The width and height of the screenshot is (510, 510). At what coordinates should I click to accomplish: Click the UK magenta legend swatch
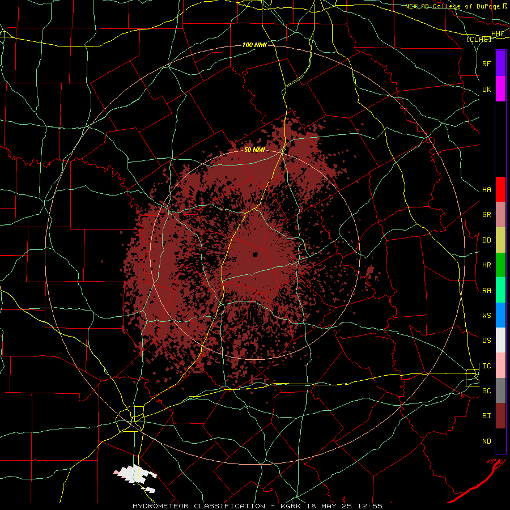tap(500, 89)
